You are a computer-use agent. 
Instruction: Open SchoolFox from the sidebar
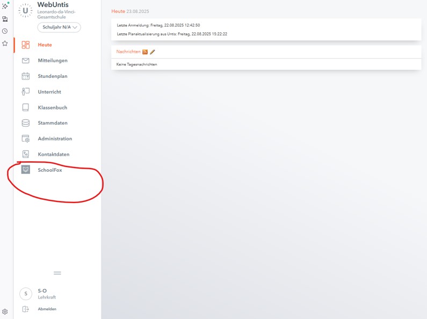(x=49, y=170)
